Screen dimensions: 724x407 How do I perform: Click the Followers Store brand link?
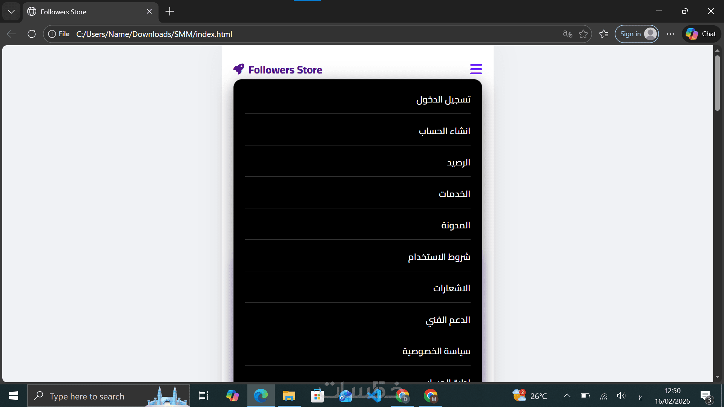[285, 70]
